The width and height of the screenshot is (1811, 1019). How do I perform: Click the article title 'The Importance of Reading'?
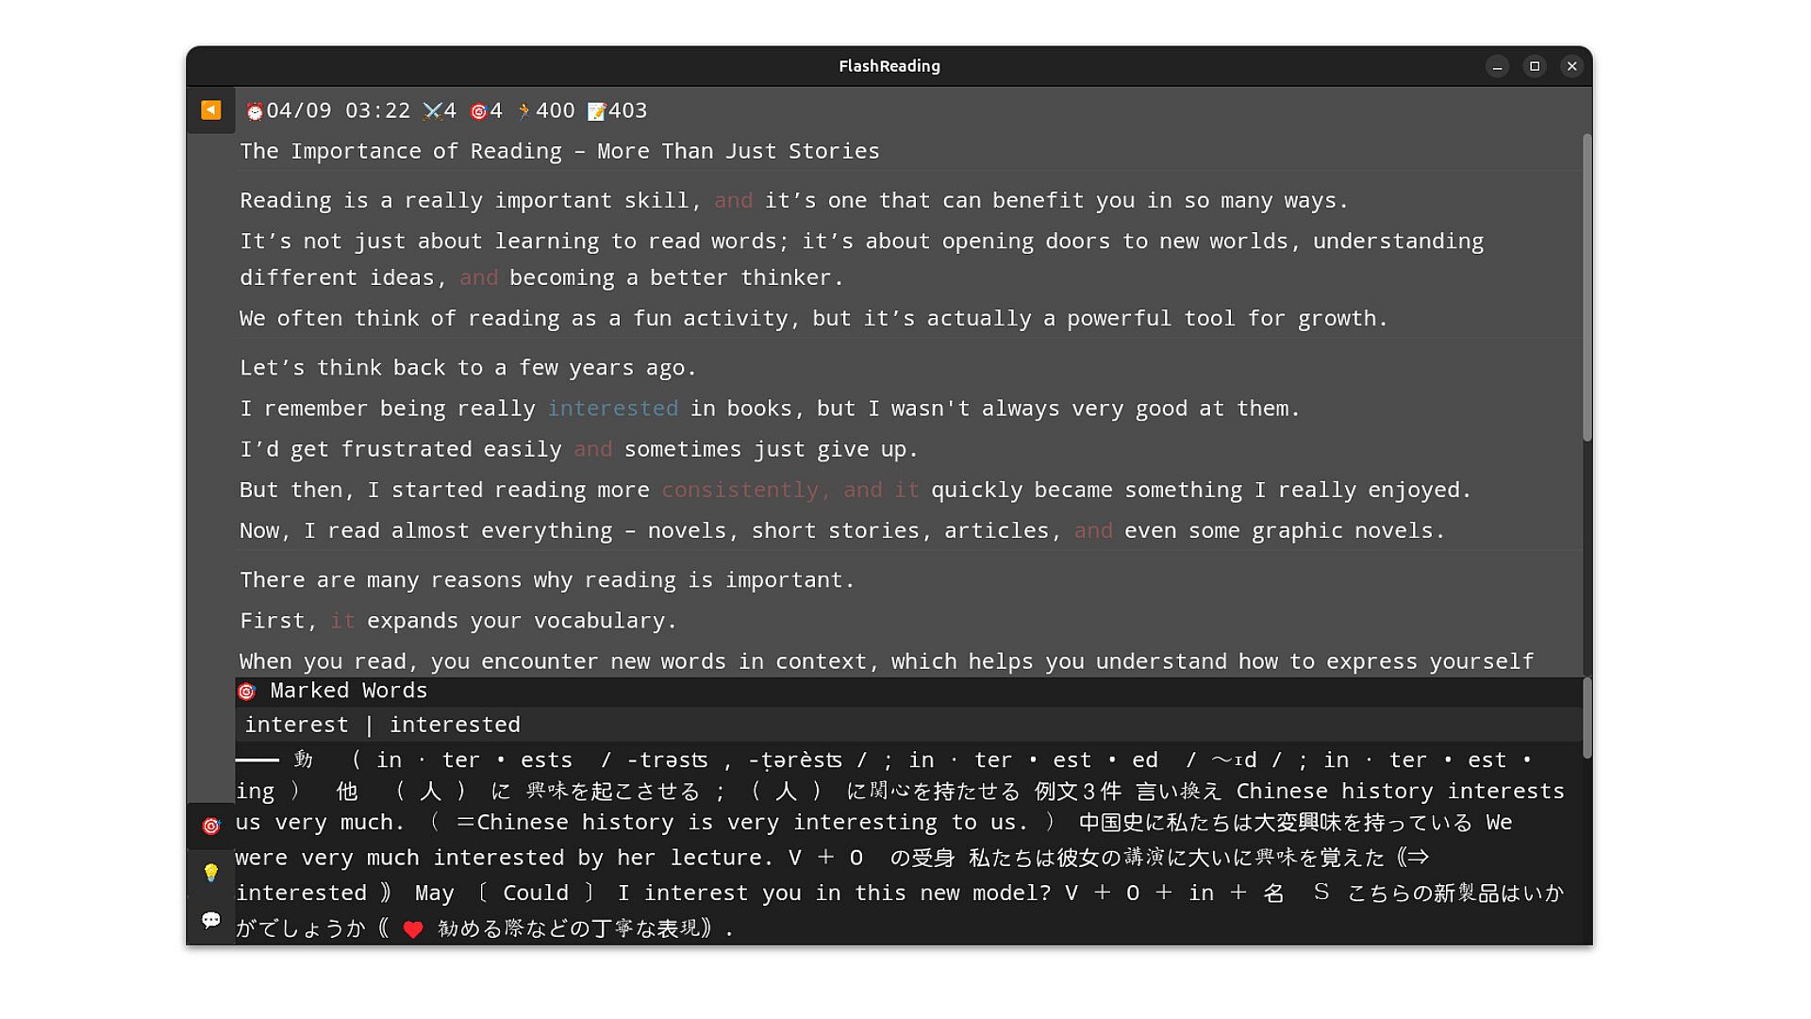[x=401, y=151]
